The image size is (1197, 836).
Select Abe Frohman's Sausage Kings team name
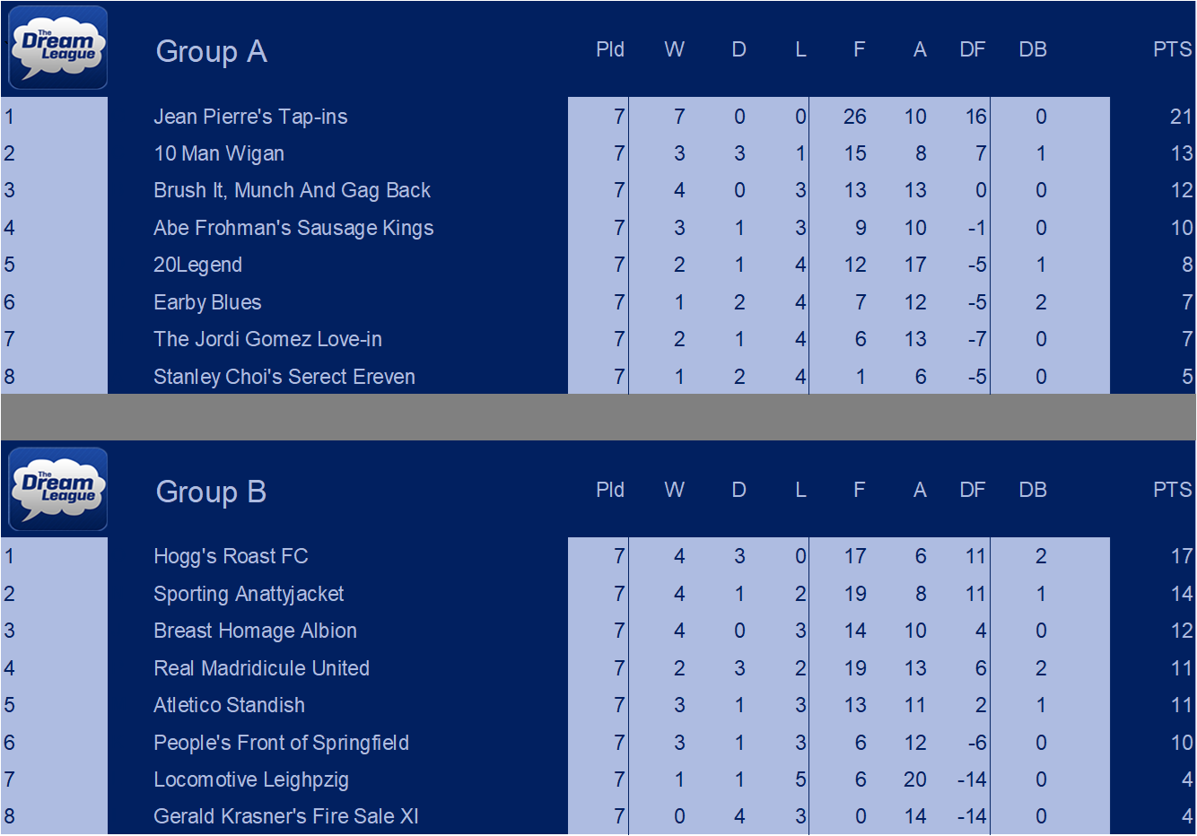tap(293, 228)
